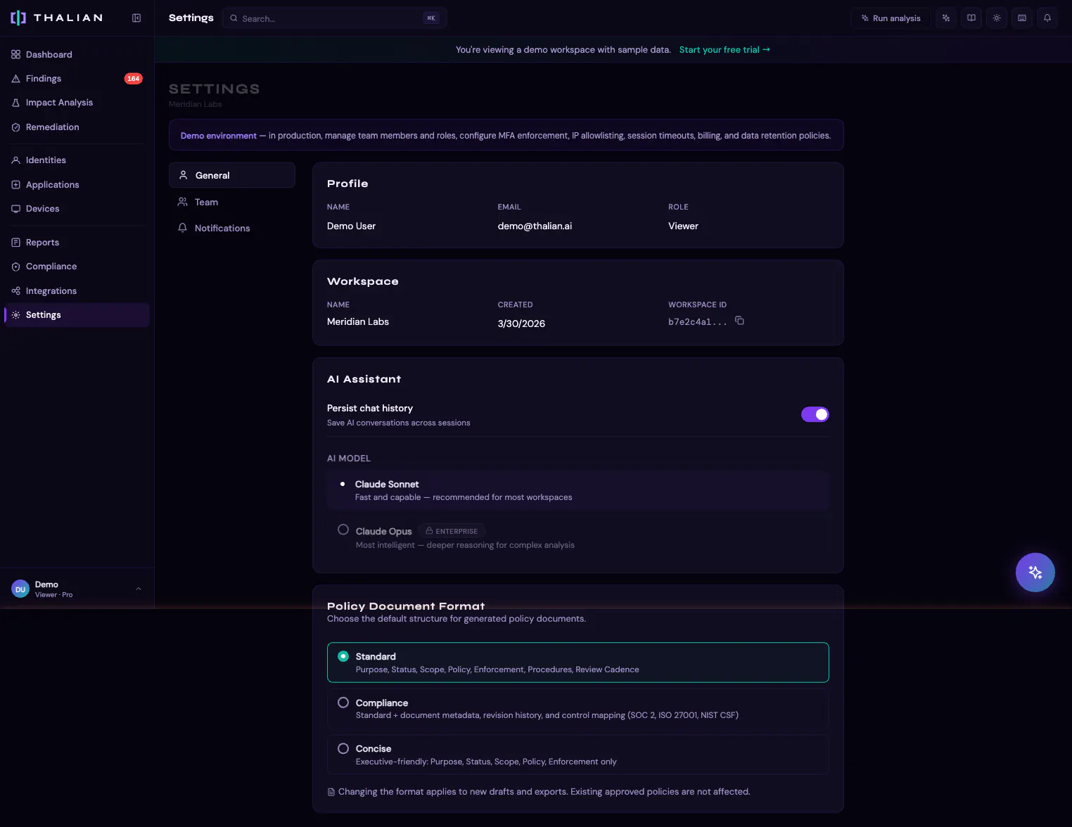
Task: Click the Dashboard grid icon
Action: pyautogui.click(x=15, y=54)
